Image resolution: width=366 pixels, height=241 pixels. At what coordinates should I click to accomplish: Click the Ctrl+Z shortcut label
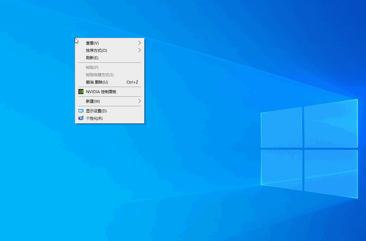click(x=132, y=82)
